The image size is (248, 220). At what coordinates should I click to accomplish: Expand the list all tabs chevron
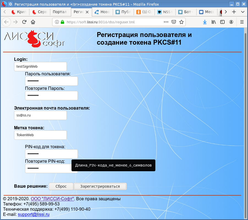tap(243, 12)
